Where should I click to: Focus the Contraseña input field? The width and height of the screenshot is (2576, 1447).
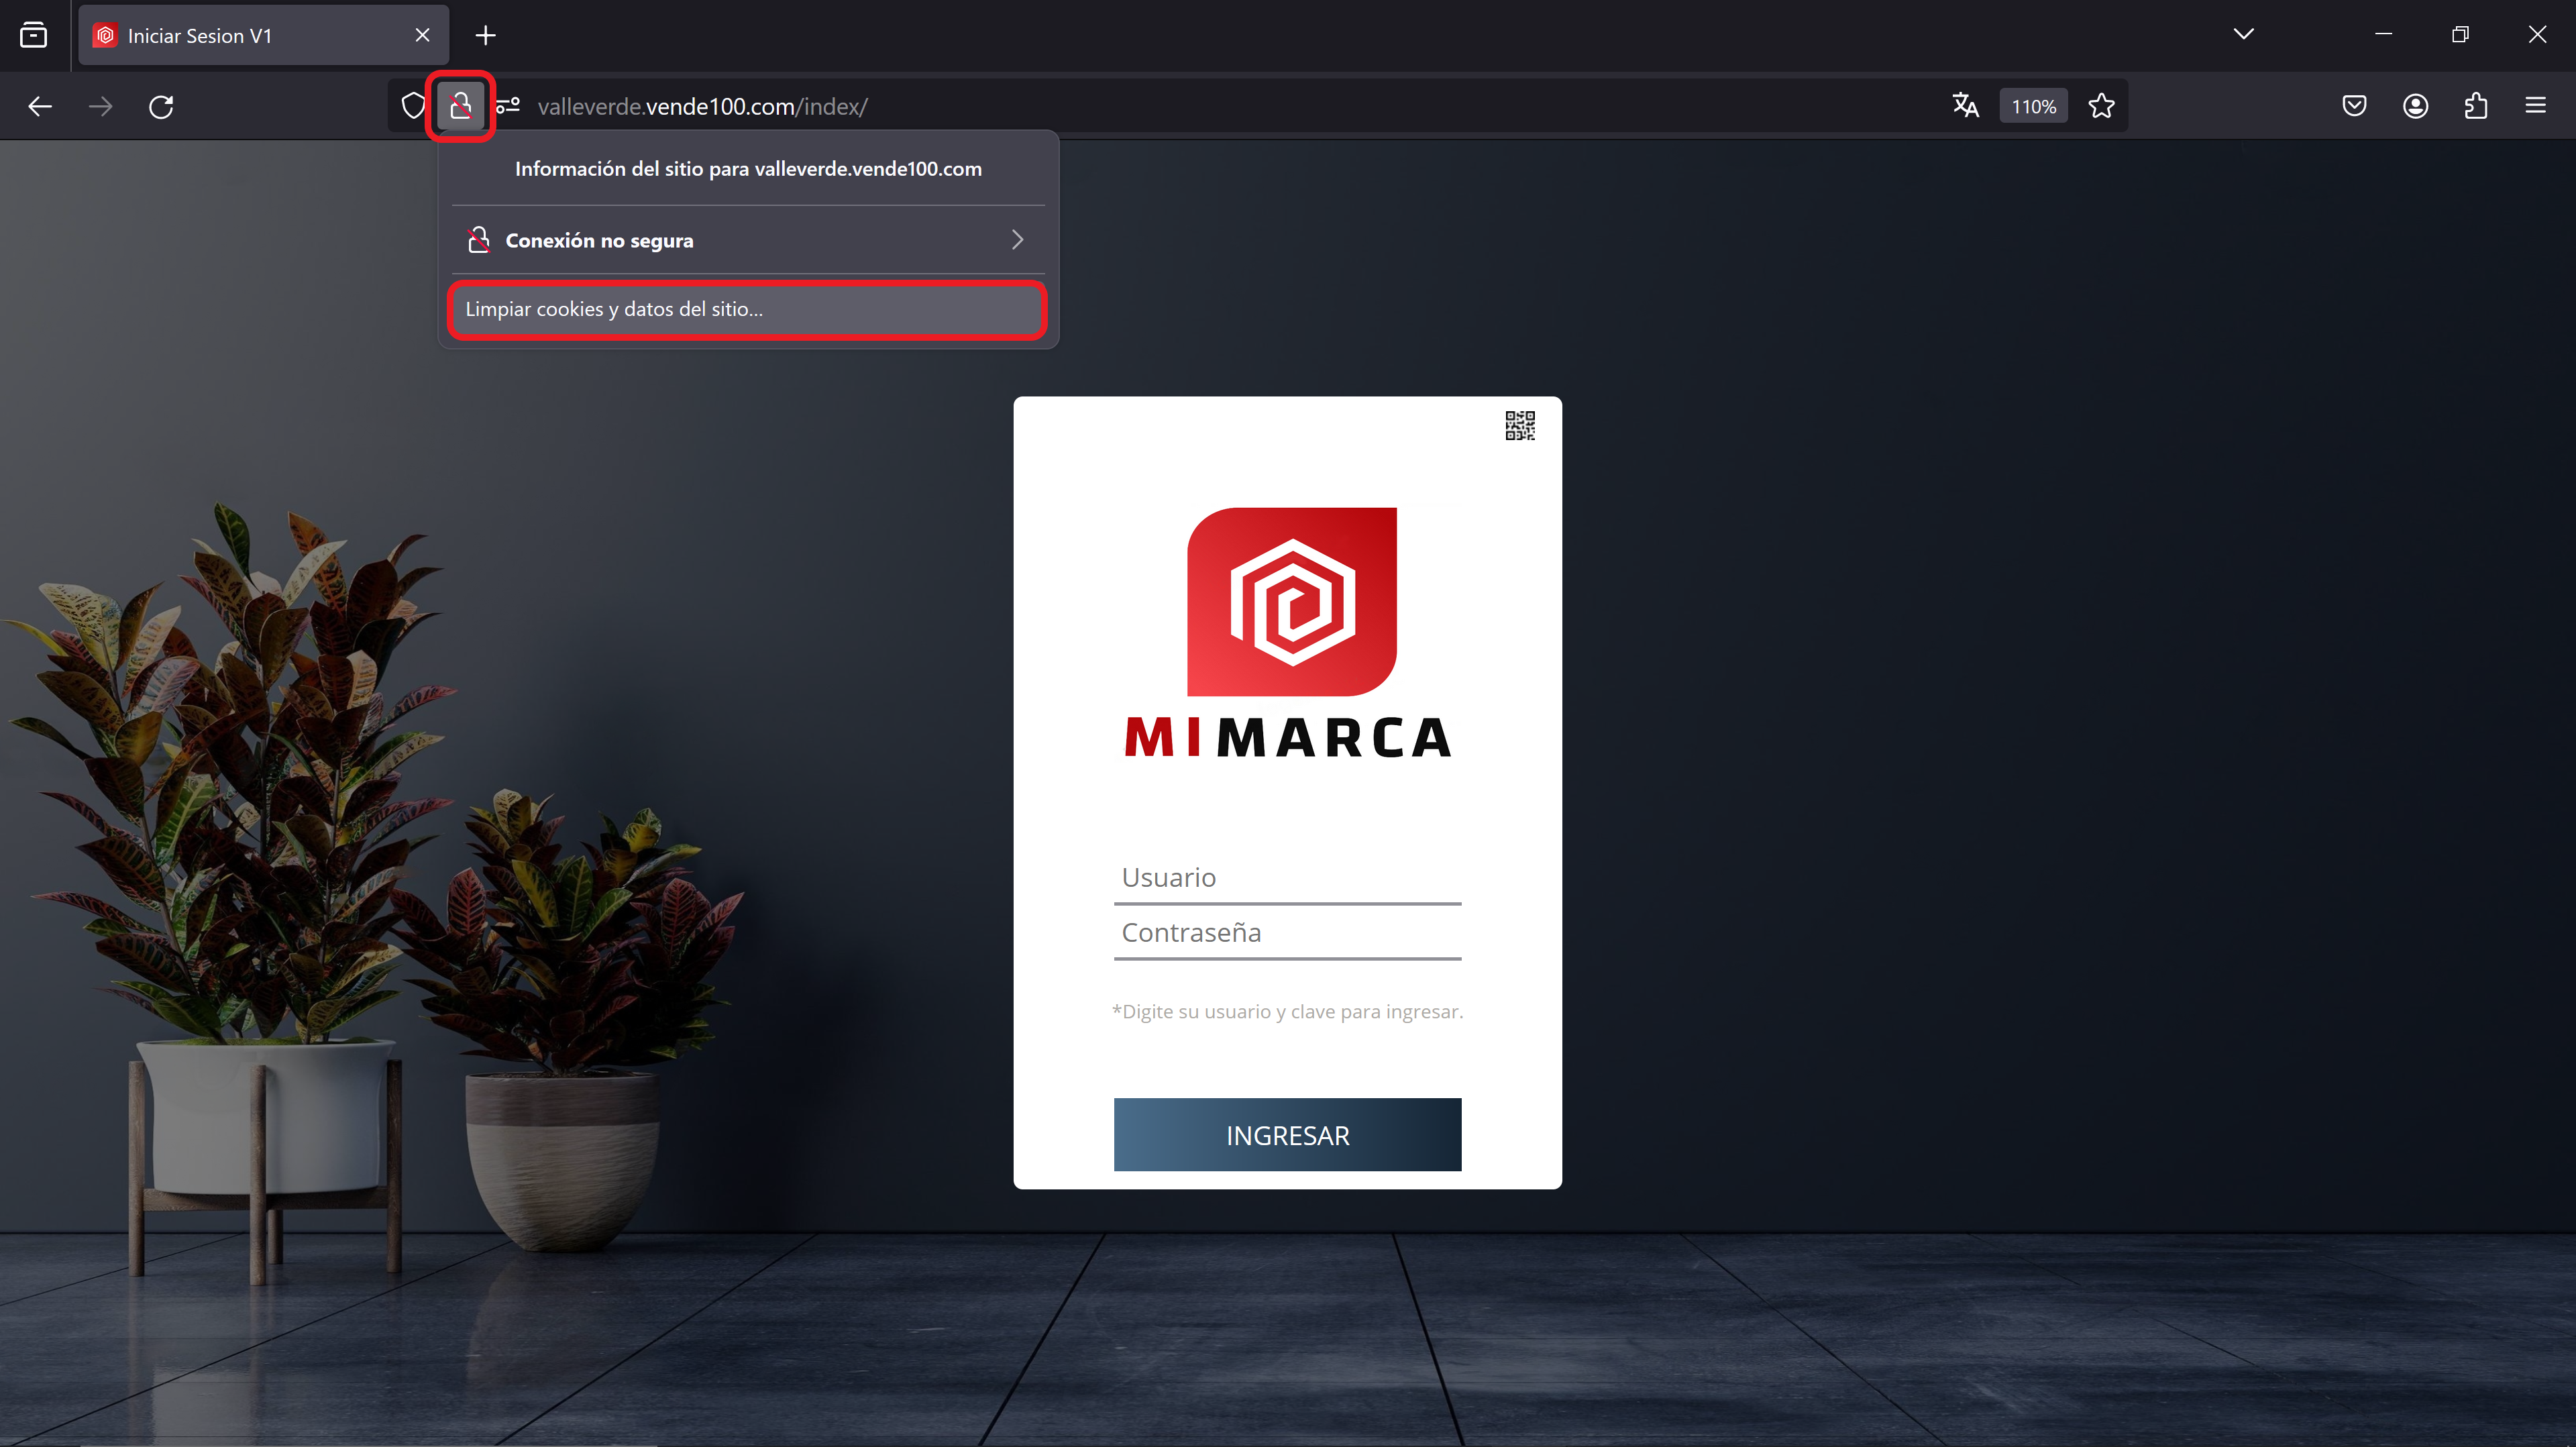(1287, 933)
